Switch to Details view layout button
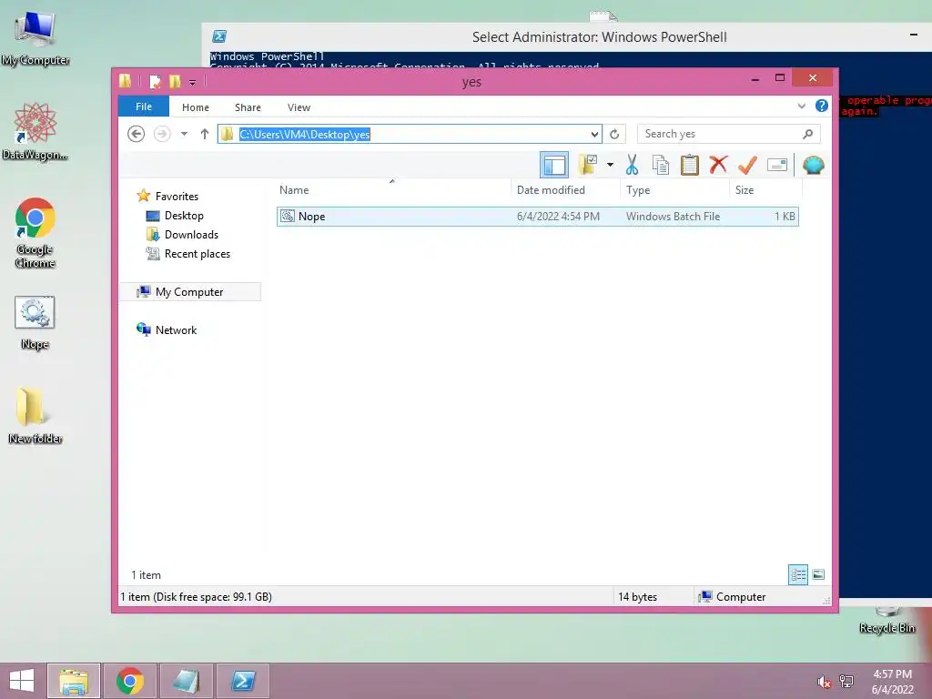The image size is (932, 699). click(797, 574)
